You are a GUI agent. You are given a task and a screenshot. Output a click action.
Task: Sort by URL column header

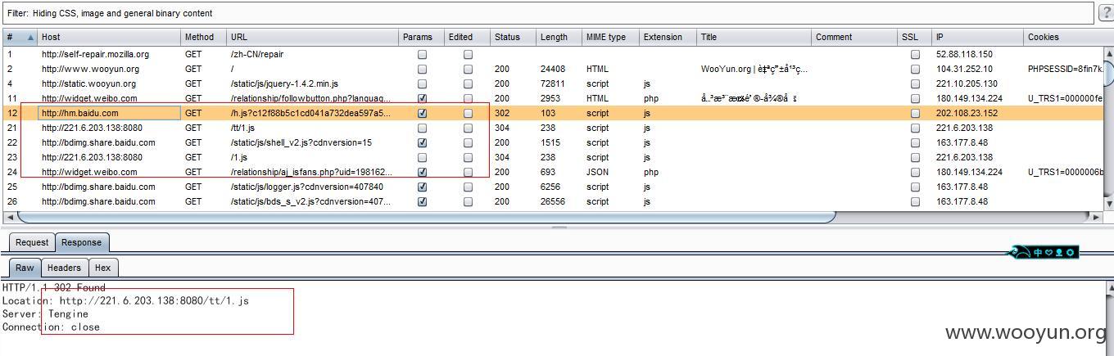[313, 37]
